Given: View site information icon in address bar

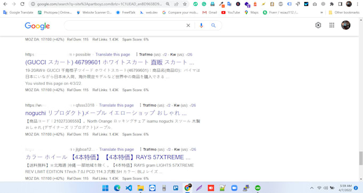Looking at the screenshot, I should [x=33, y=4].
